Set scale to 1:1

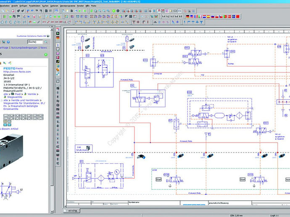tap(163, 17)
